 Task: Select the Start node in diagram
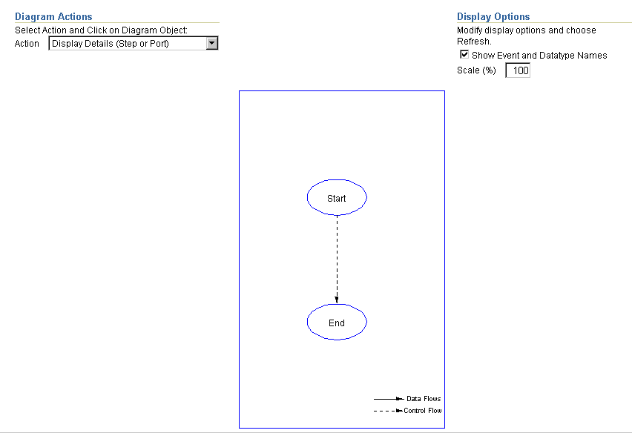click(x=337, y=197)
